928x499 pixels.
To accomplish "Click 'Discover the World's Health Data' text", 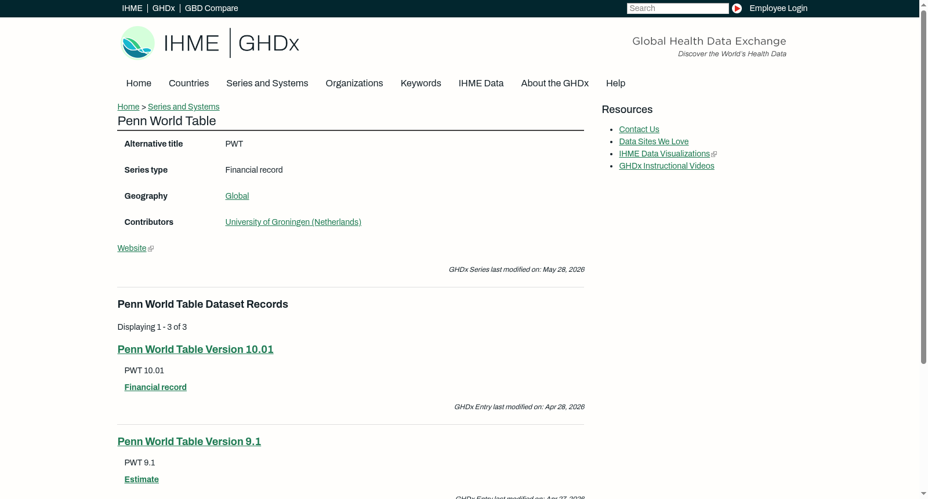I will point(732,54).
